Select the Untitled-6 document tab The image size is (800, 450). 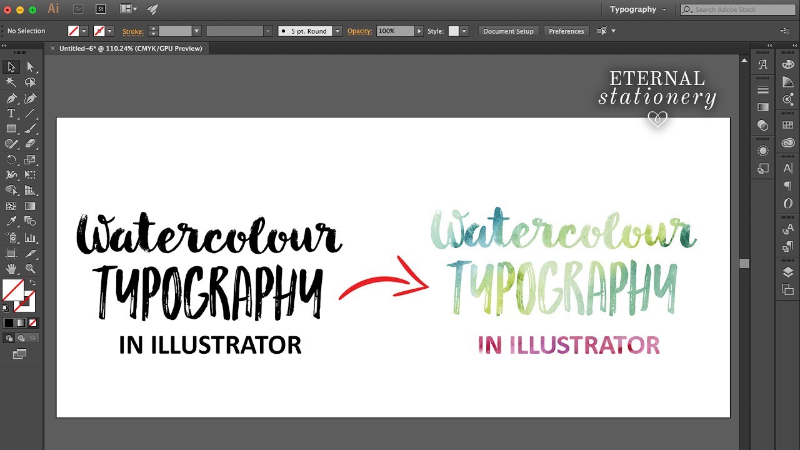pos(131,48)
